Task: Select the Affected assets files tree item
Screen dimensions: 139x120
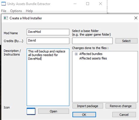Action: click(x=93, y=58)
